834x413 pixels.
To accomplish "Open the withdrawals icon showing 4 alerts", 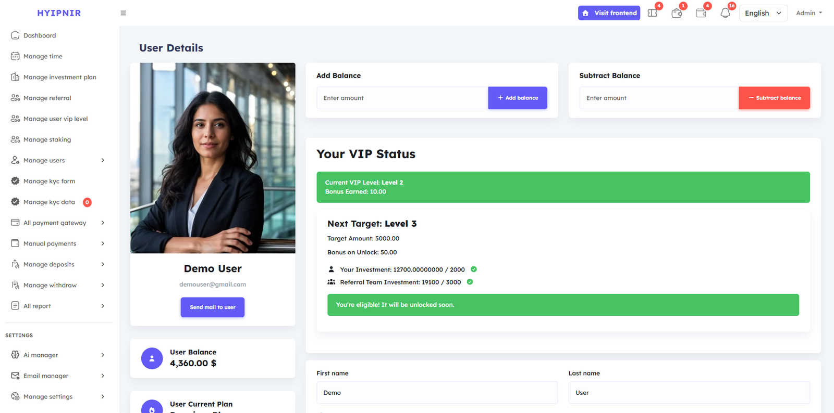I will point(701,13).
